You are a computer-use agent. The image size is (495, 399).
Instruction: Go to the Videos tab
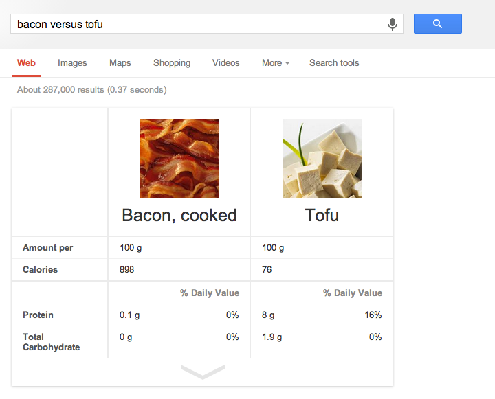click(x=225, y=63)
